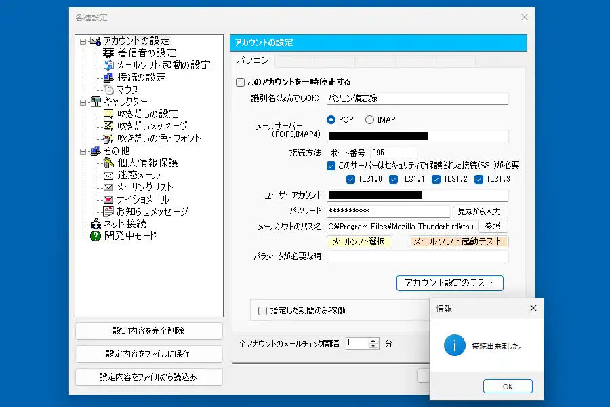Click the メールサーバー address field
The image size is (610, 407).
point(418,136)
